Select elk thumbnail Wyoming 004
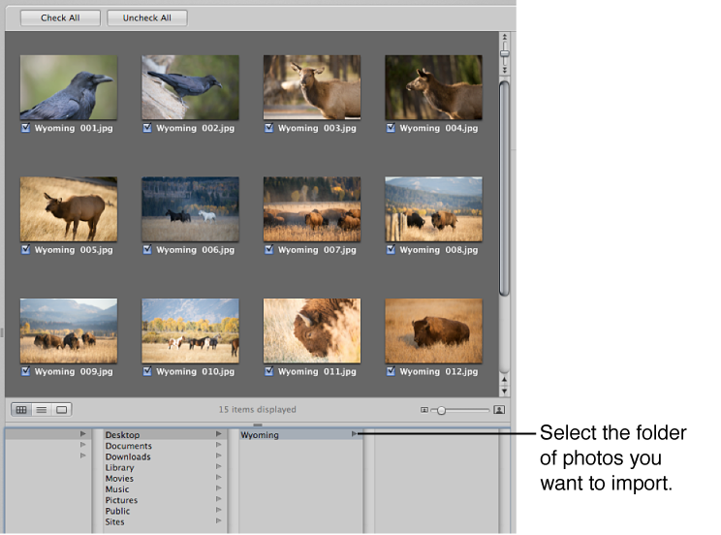The image size is (721, 535). click(x=433, y=87)
